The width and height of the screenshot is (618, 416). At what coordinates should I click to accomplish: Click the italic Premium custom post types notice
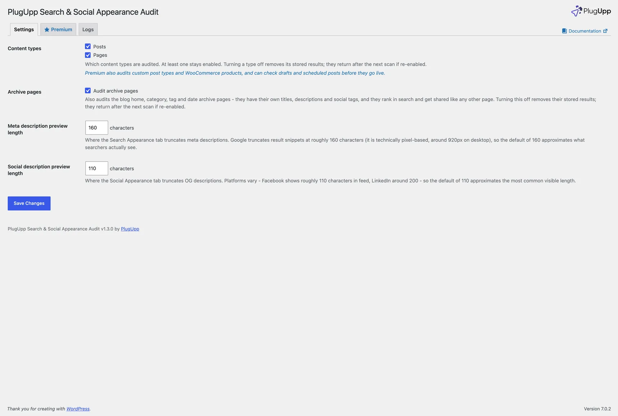(235, 73)
